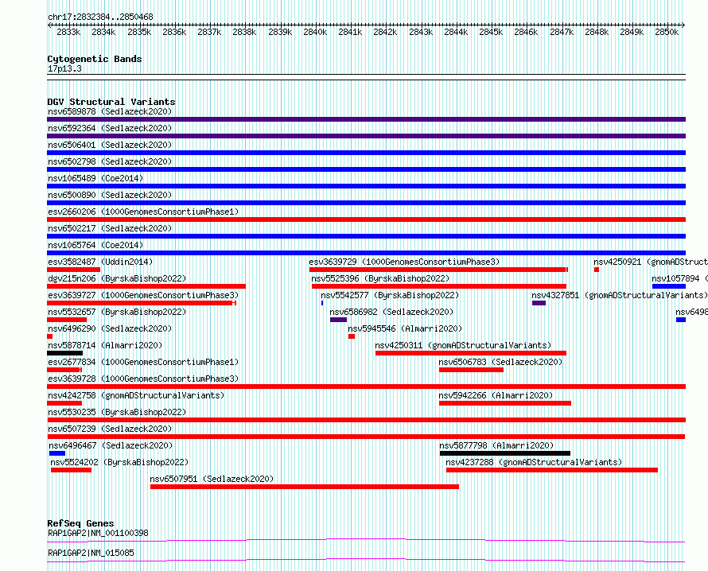Select RAP1GAP2|NM_015085 gene label

[x=91, y=553]
